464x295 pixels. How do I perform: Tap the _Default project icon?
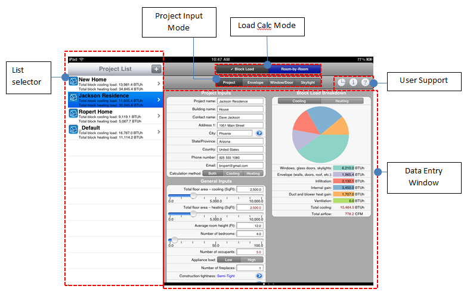(73, 131)
